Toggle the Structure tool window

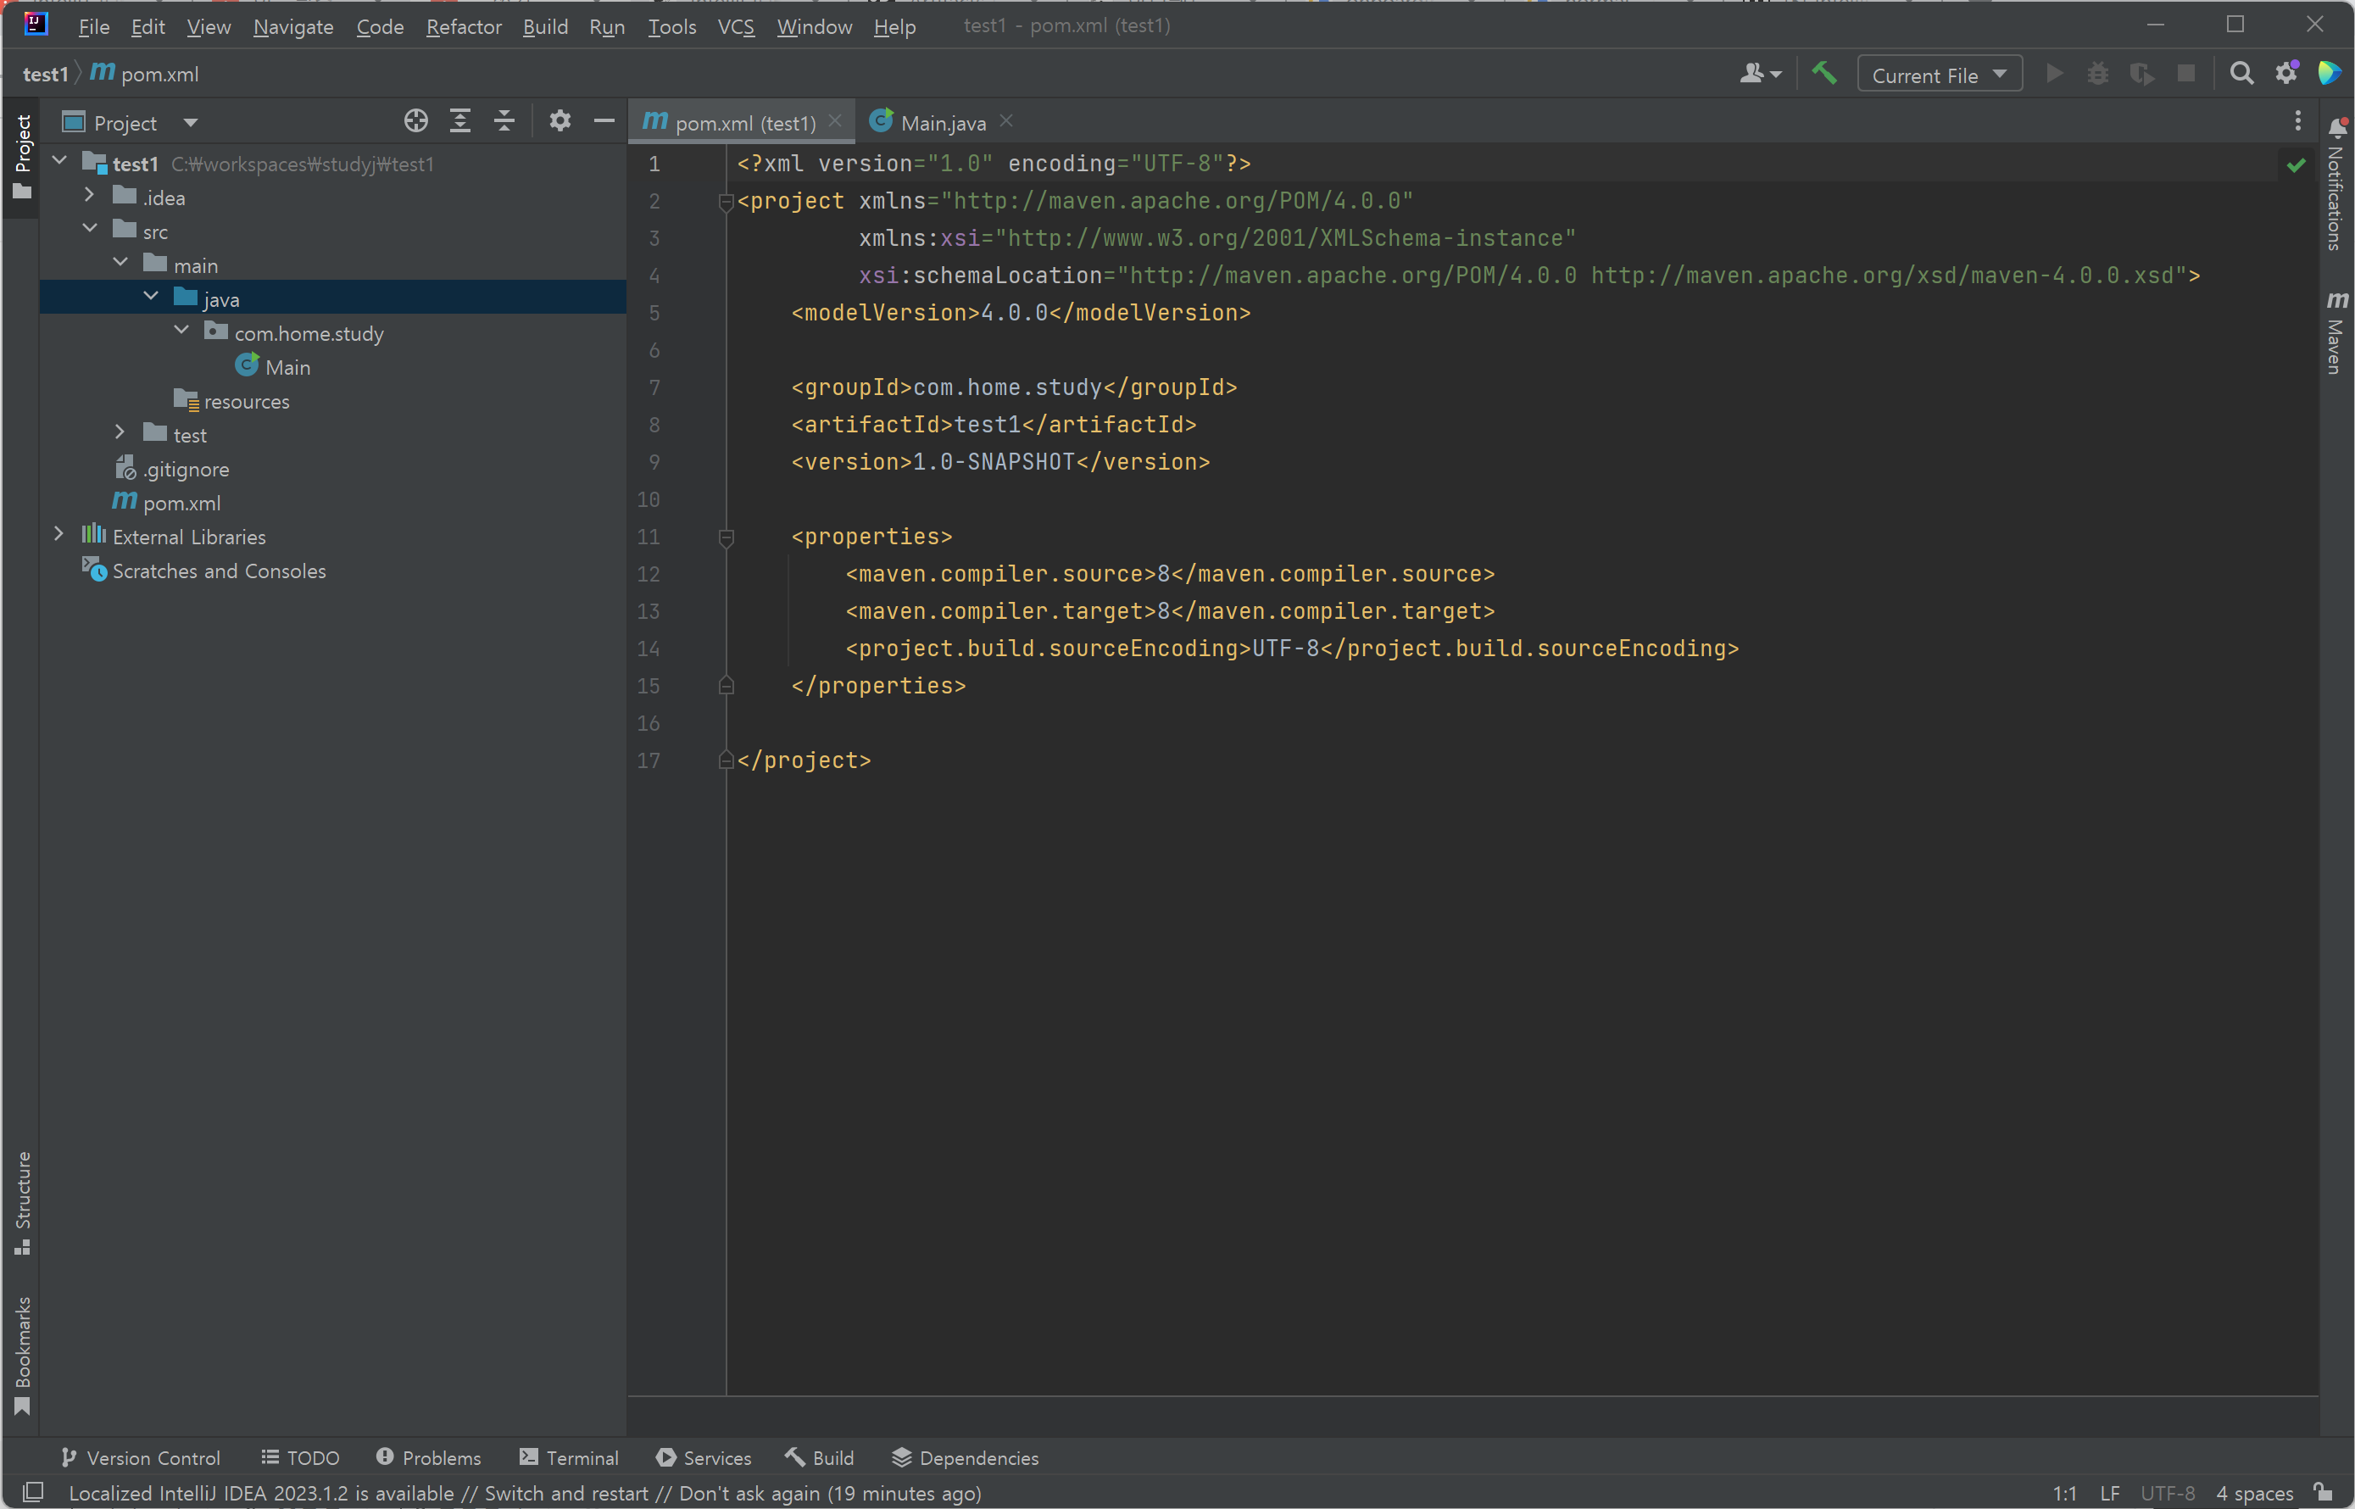point(23,1201)
